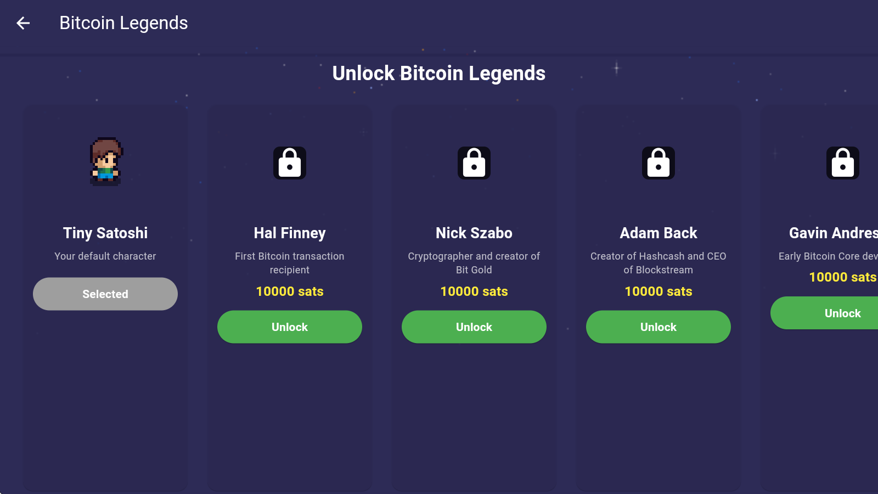
Task: Click the lock icon above Nick Szabo
Action: (x=474, y=163)
